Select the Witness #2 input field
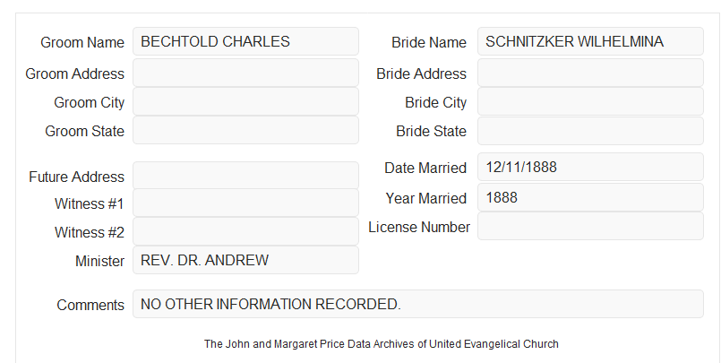 click(245, 231)
